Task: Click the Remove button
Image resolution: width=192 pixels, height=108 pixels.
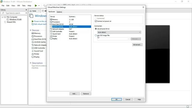Action: 86,94
